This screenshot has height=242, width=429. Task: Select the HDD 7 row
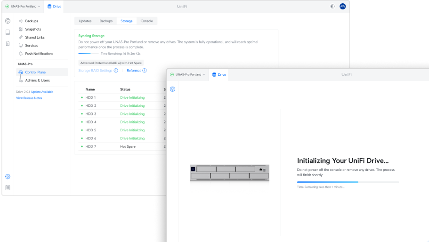point(122,146)
